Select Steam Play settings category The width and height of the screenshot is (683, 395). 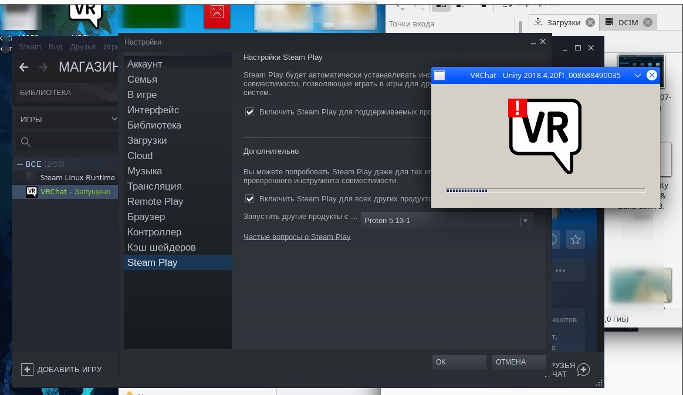[x=177, y=262]
